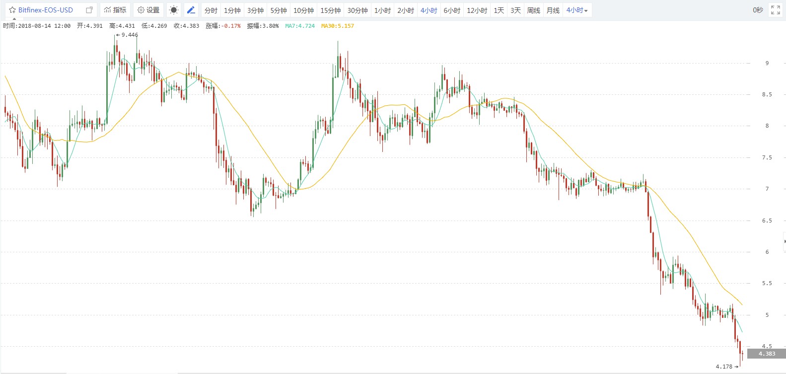Switch to the 6小时 timeframe
This screenshot has height=374, width=786.
(x=452, y=10)
